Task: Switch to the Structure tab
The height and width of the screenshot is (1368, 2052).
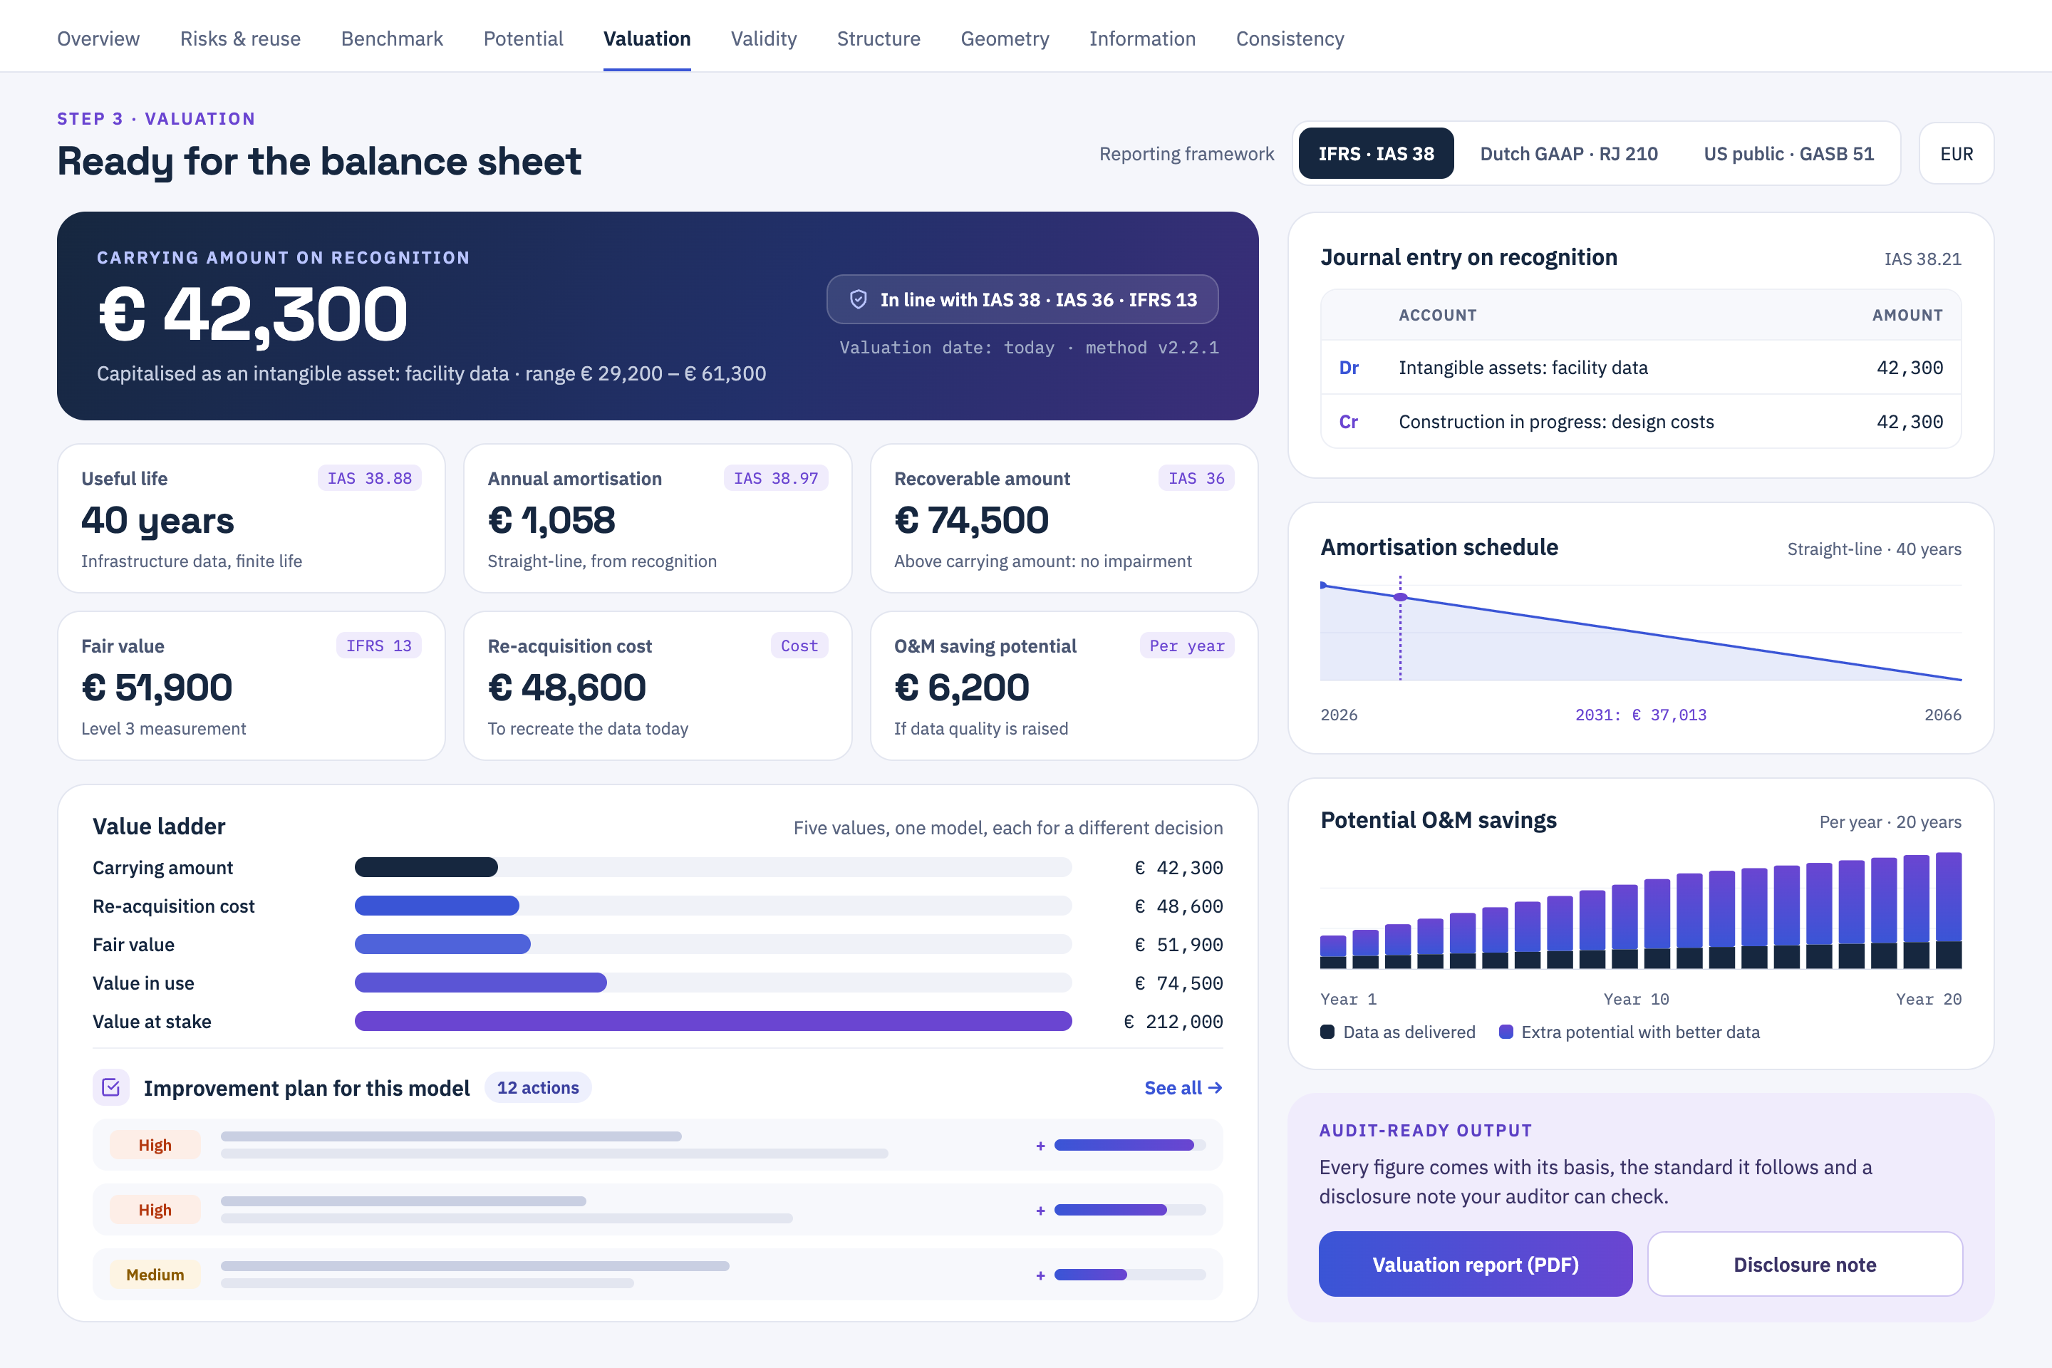Action: pyautogui.click(x=879, y=38)
